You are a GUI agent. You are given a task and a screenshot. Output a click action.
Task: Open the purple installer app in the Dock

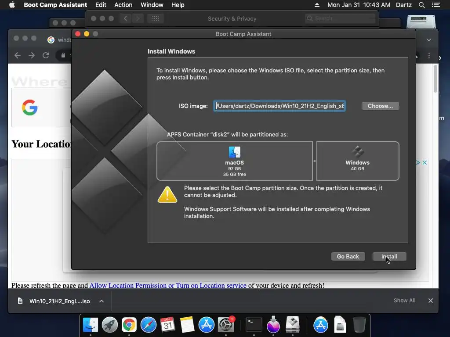pos(273,325)
